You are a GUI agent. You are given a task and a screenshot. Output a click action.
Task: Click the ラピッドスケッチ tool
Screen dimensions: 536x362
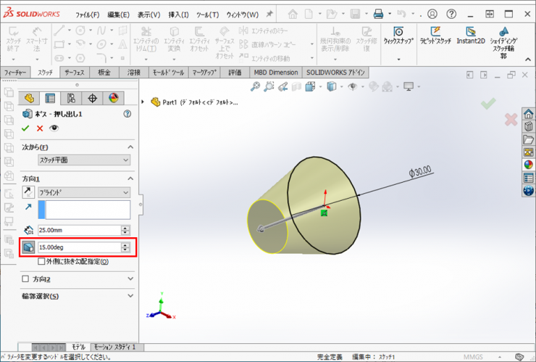[435, 36]
